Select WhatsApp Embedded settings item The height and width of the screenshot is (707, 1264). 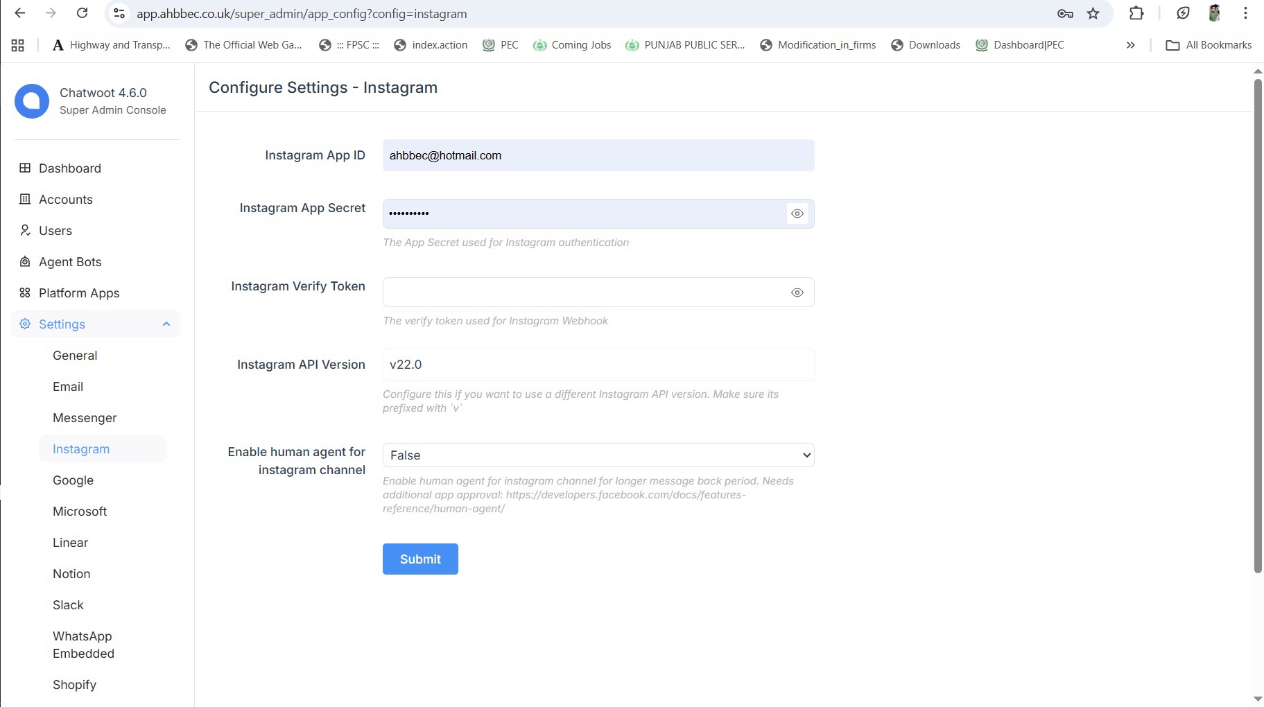pyautogui.click(x=83, y=645)
